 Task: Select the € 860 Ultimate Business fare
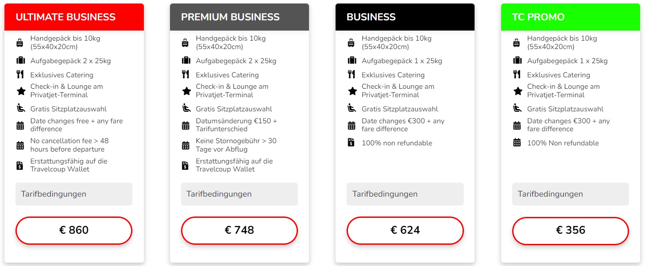(x=74, y=230)
